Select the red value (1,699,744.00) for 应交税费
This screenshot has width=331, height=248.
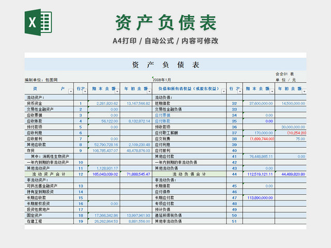tap(262, 139)
